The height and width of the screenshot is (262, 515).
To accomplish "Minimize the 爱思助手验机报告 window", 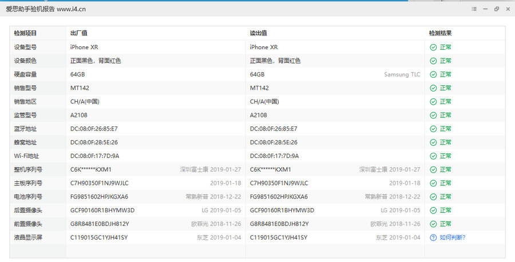I will [x=485, y=9].
